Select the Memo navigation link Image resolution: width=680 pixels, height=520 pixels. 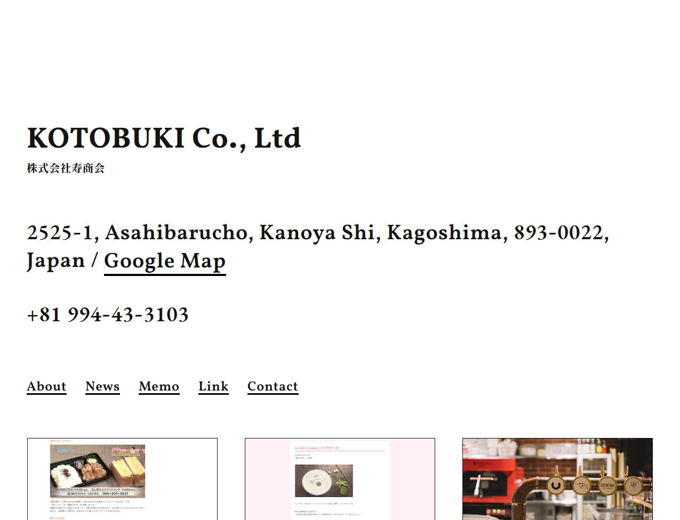(x=159, y=387)
